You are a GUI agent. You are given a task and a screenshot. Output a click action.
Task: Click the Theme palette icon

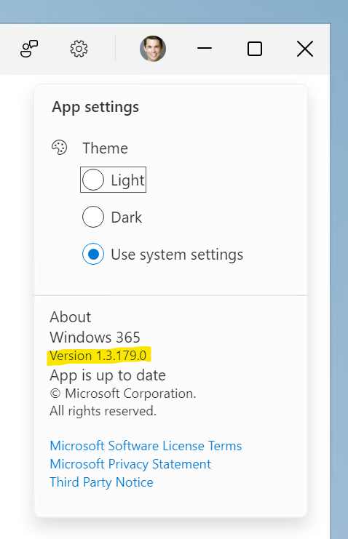click(59, 148)
